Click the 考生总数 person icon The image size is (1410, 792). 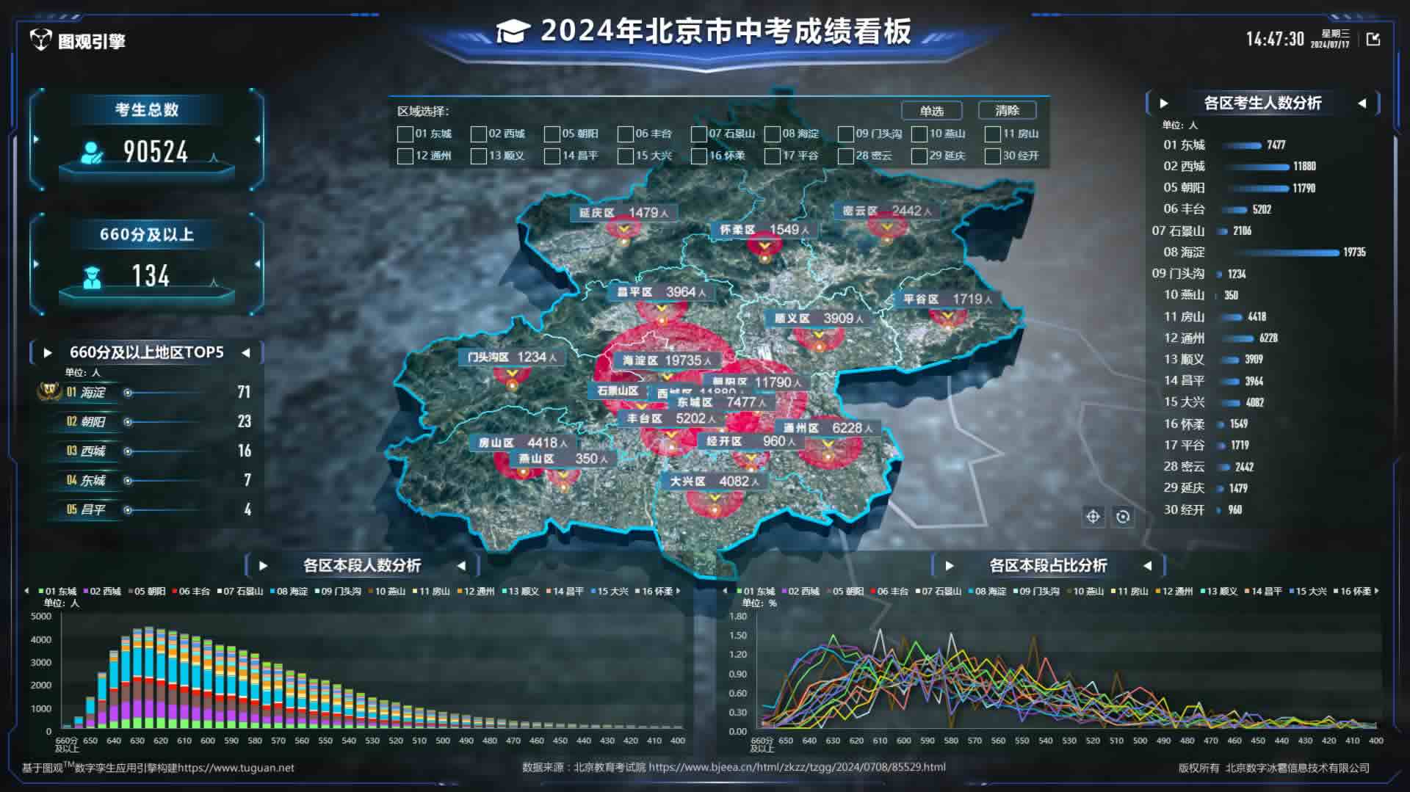[92, 153]
